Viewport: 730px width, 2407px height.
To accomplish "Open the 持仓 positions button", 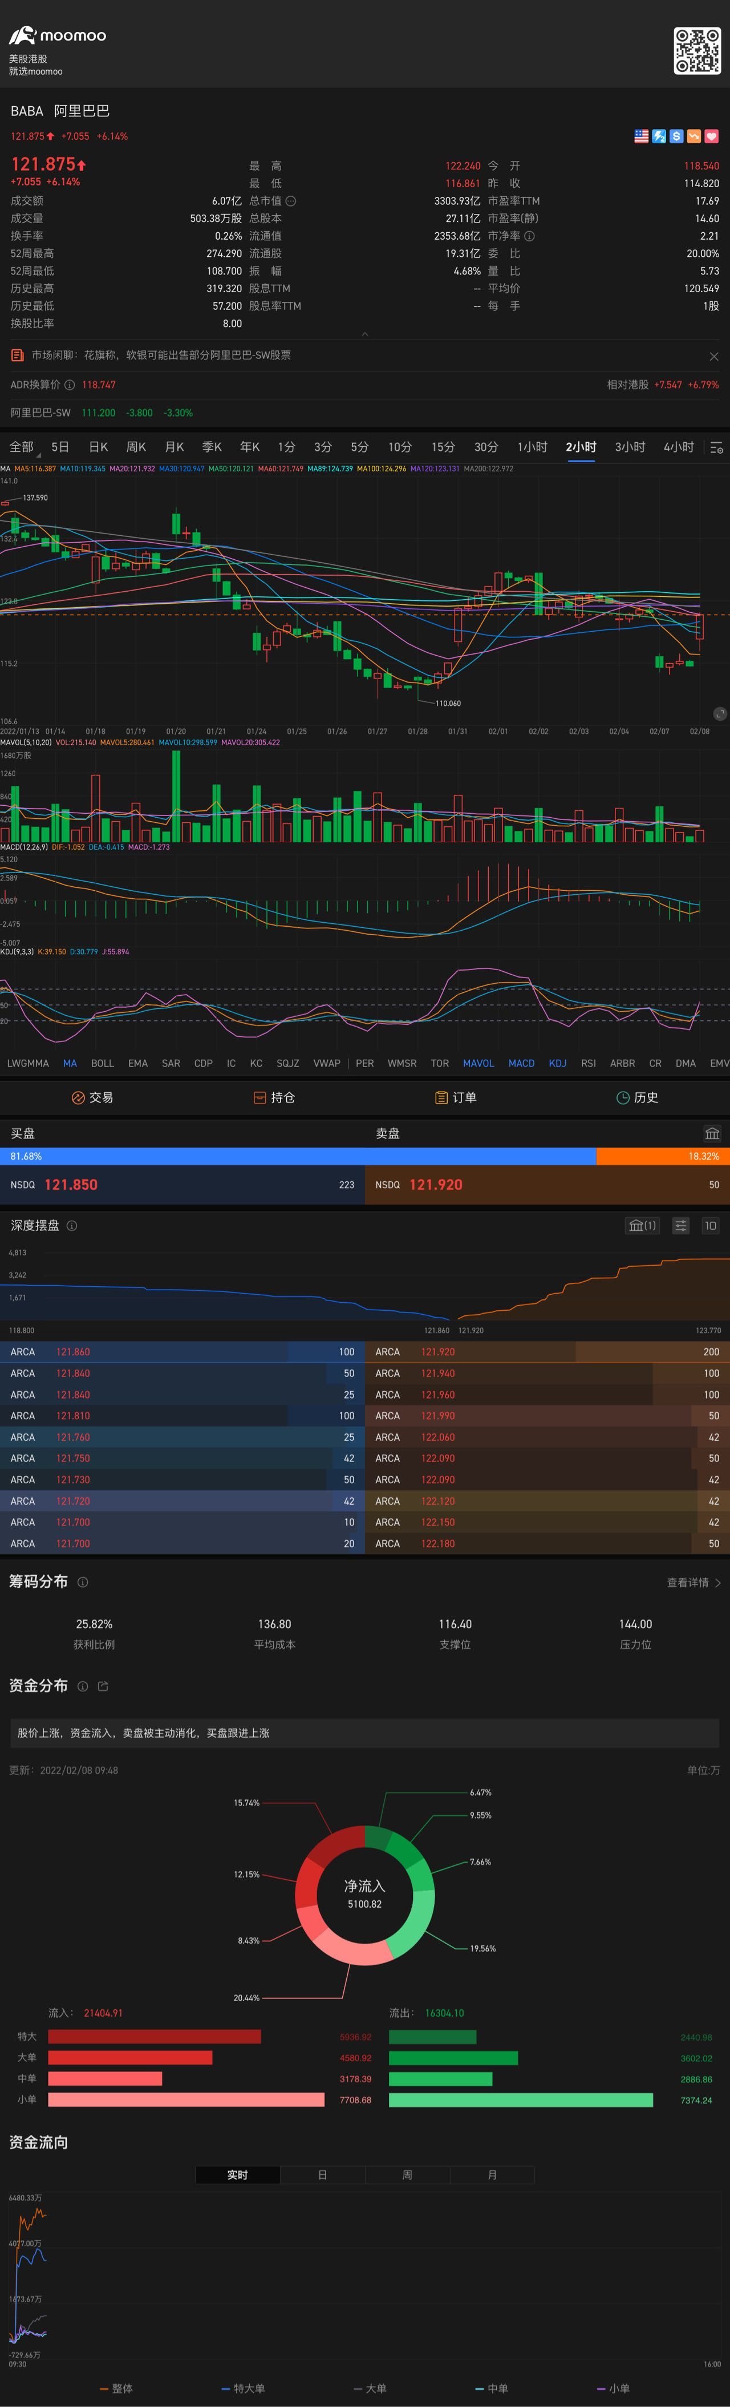I will point(274,1098).
